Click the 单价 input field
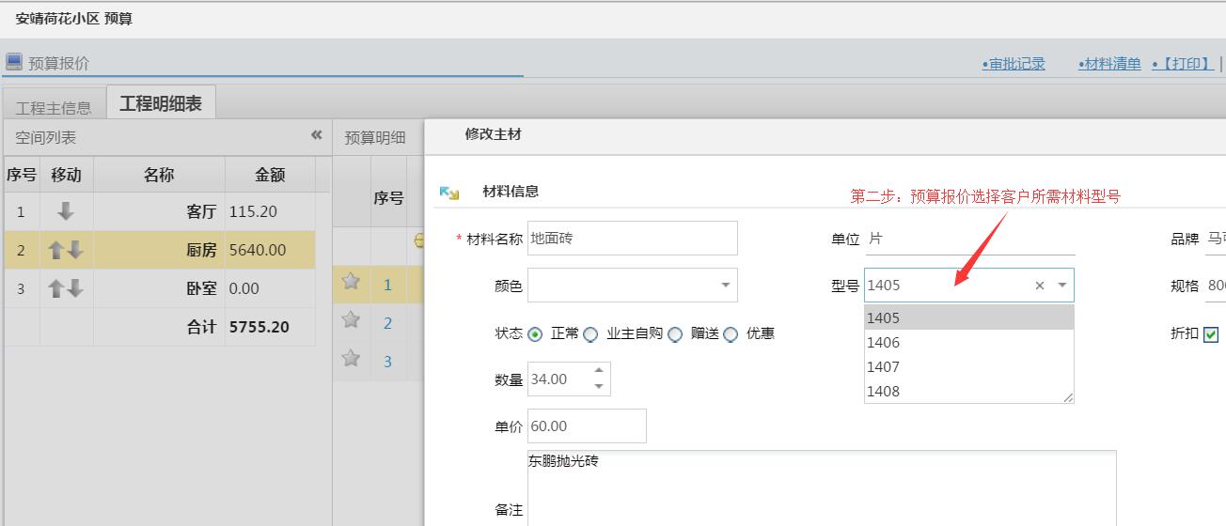The height and width of the screenshot is (526, 1226). coord(587,426)
